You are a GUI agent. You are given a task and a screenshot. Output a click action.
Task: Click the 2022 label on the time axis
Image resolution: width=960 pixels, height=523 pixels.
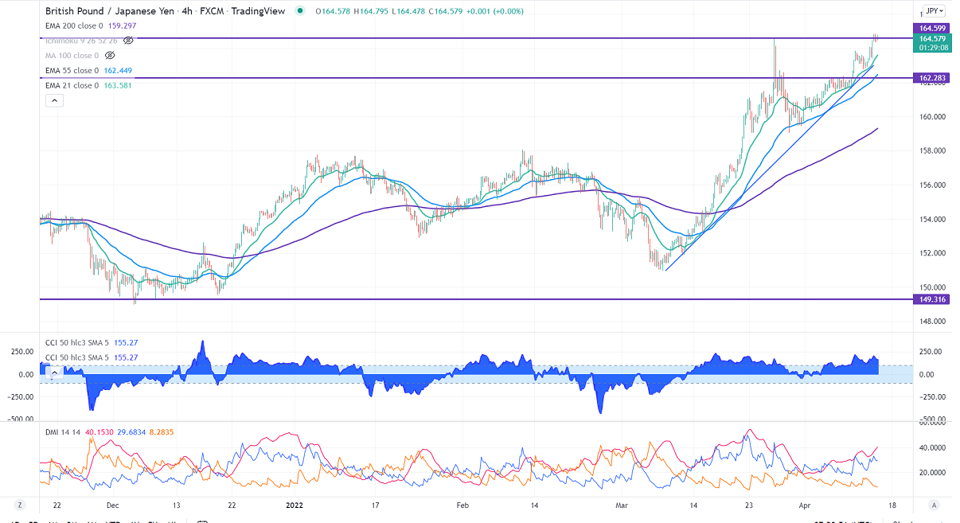(x=295, y=505)
